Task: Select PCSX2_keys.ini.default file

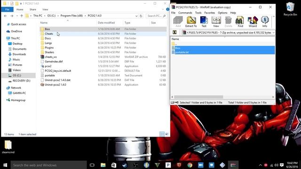Action: 103,71
